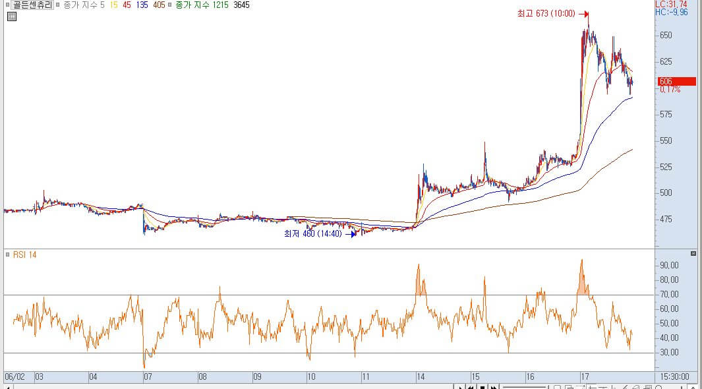
Task: Click the square marker before RSI 14
Action: (8, 254)
